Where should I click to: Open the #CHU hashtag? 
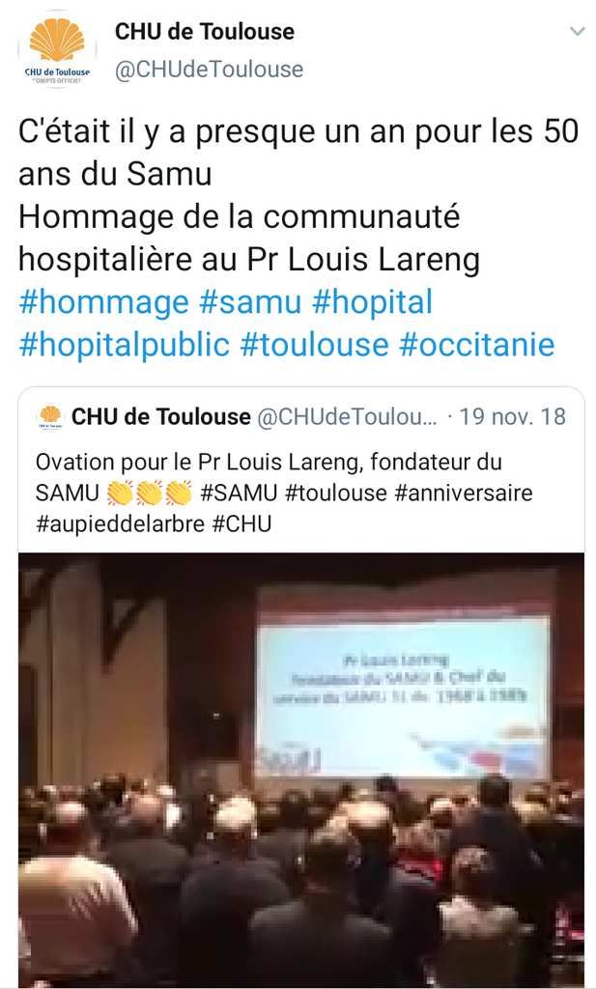241,523
